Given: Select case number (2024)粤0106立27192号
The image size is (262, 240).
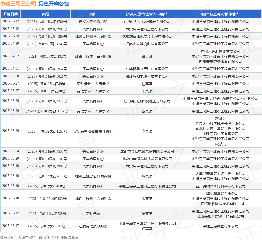Looking at the screenshot, I should (x=46, y=56).
